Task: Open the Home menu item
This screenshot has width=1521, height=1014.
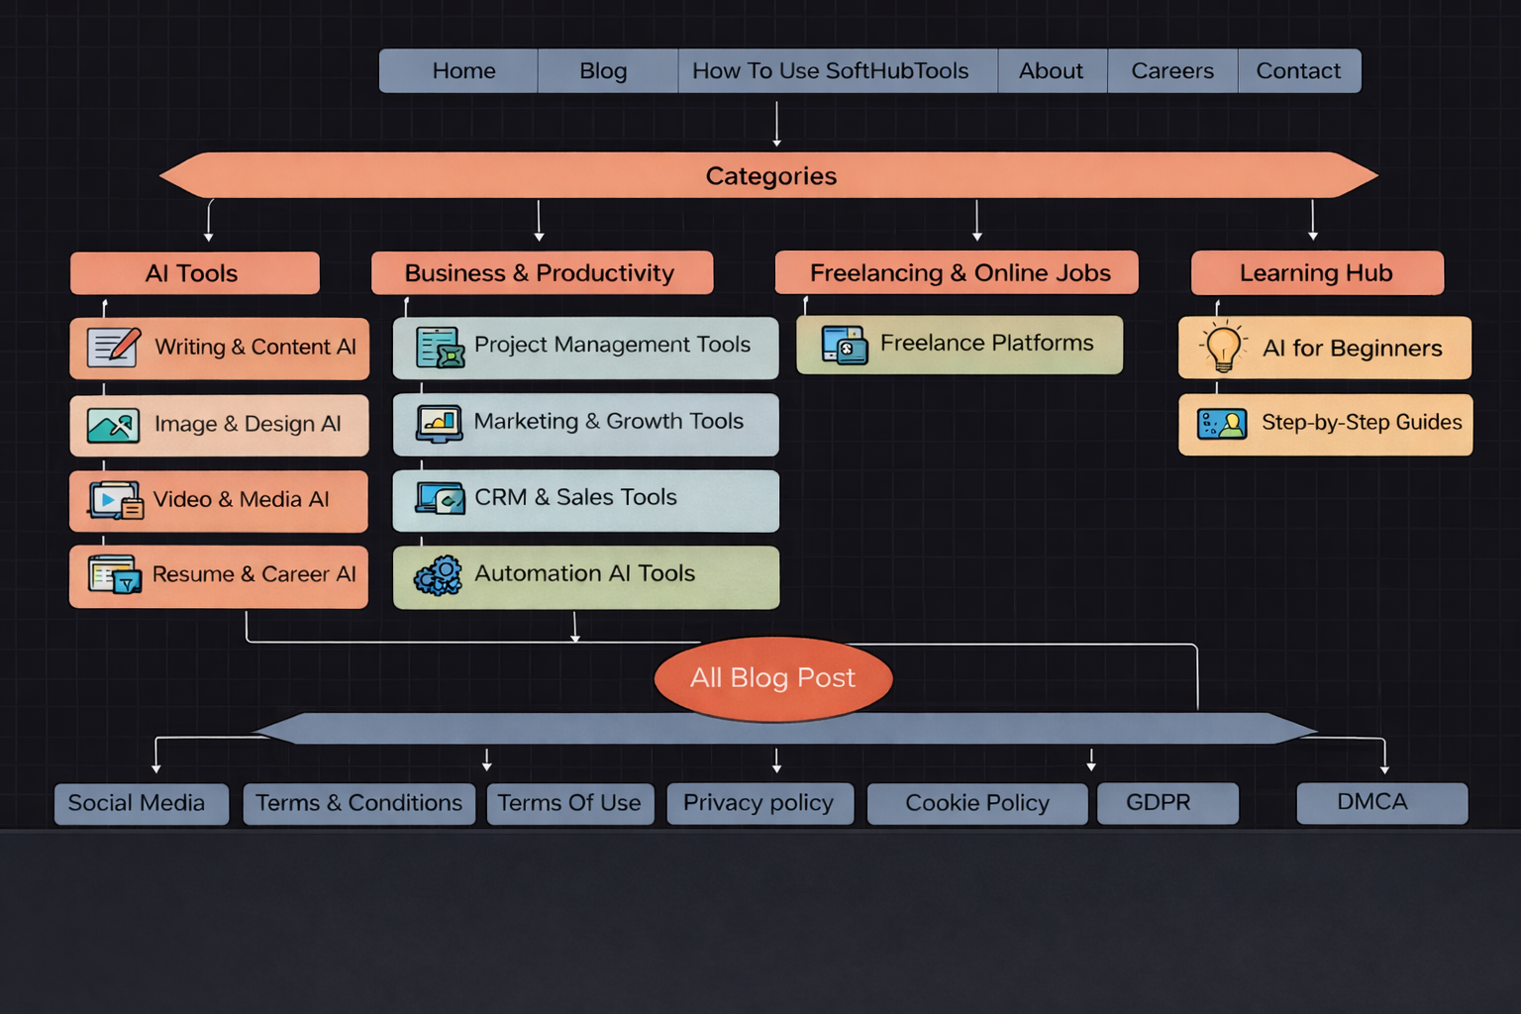Action: coord(462,70)
